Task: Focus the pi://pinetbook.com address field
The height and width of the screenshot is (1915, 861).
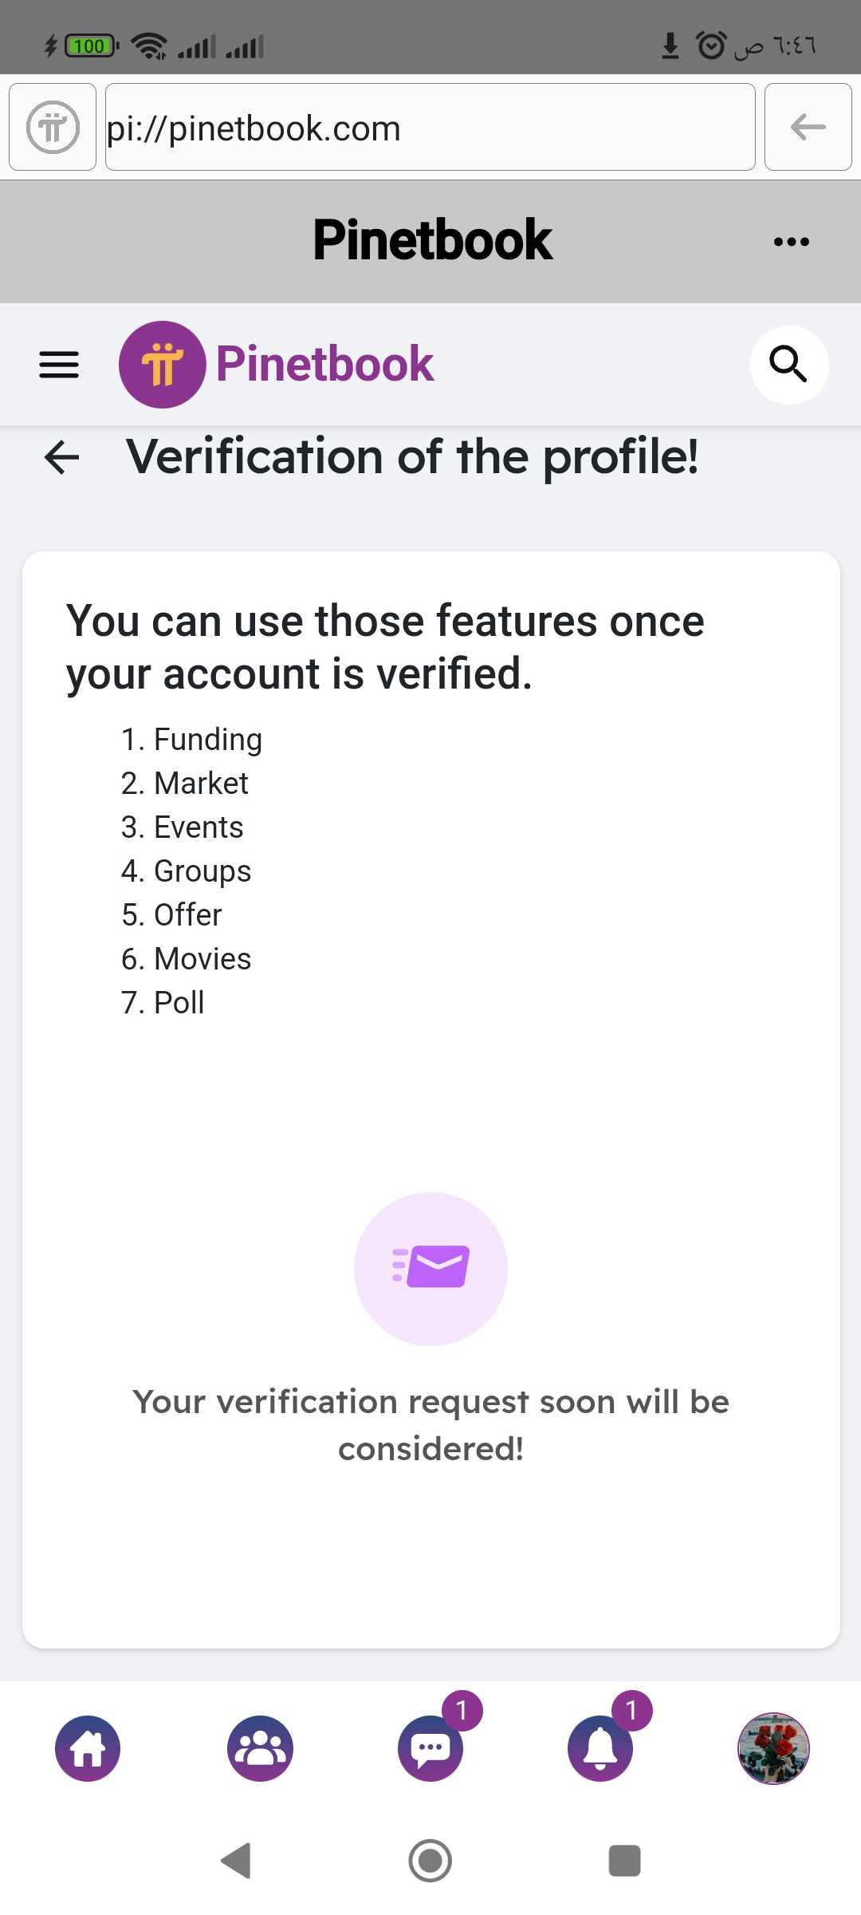Action: (431, 127)
